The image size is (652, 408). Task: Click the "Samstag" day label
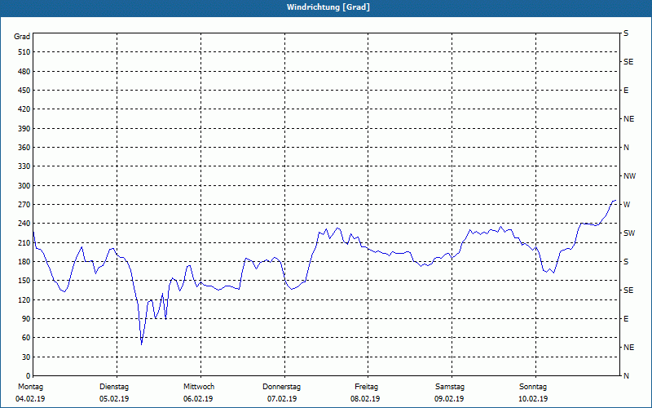450,387
